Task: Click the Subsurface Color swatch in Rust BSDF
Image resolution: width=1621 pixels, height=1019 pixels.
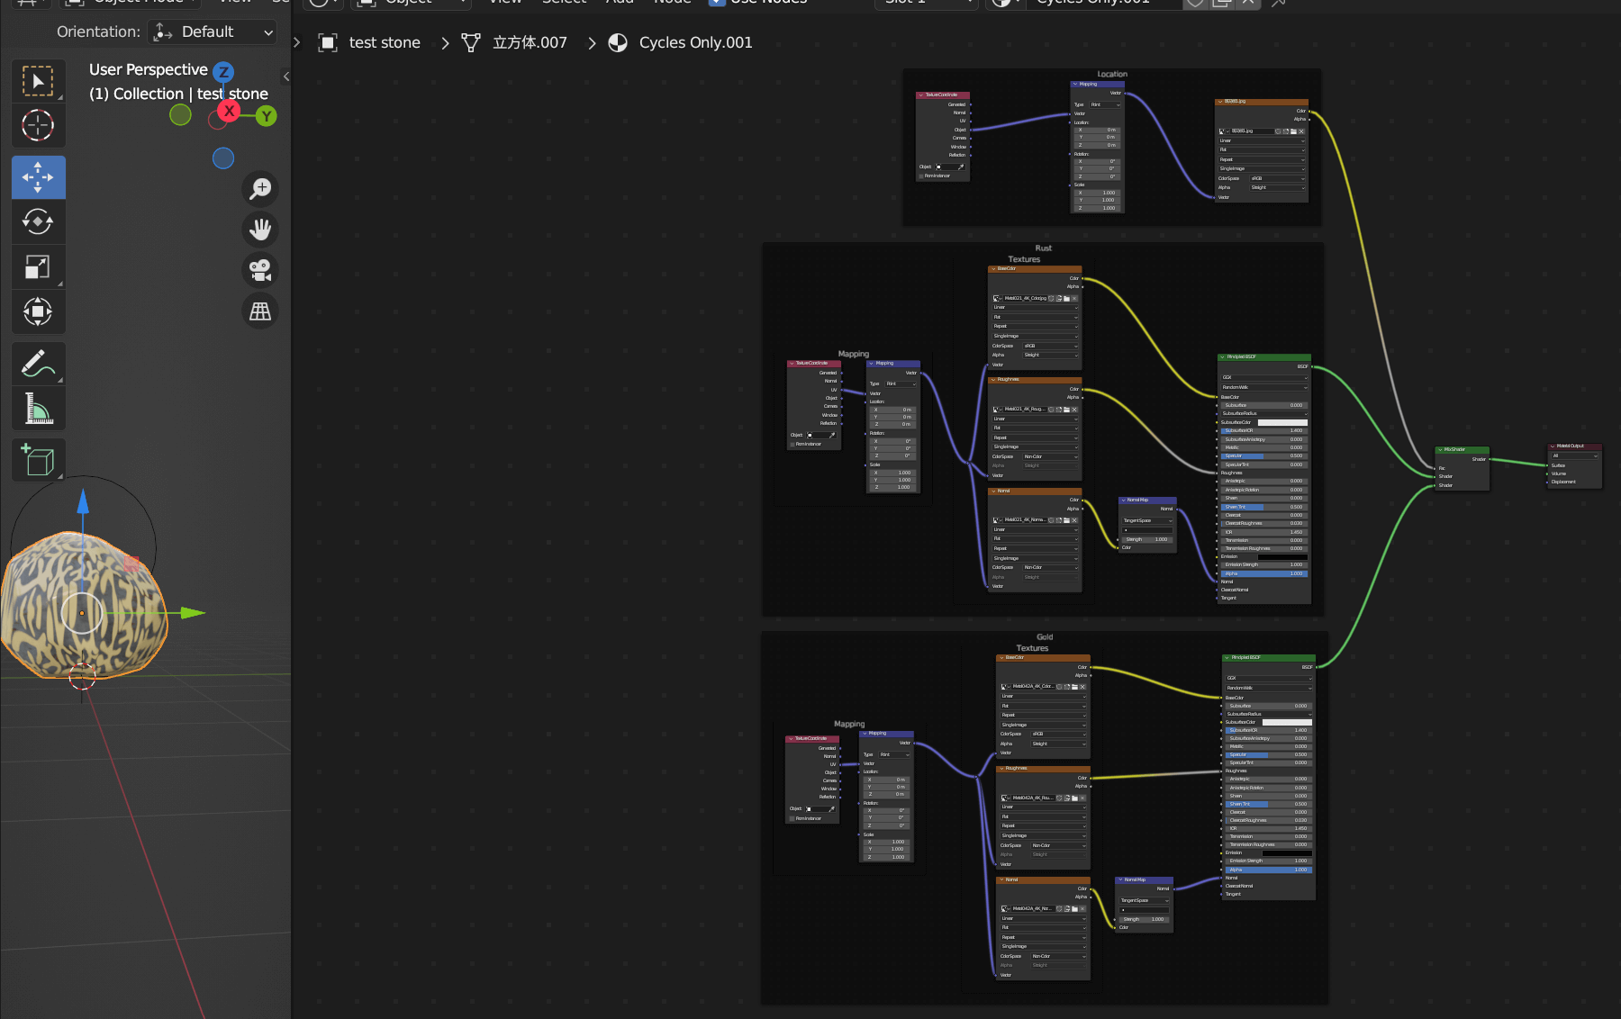Action: tap(1282, 422)
